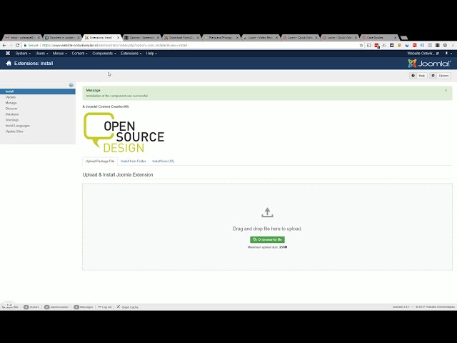Click the address bar URL field
Viewport: 457px width, 343px height.
(x=194, y=45)
